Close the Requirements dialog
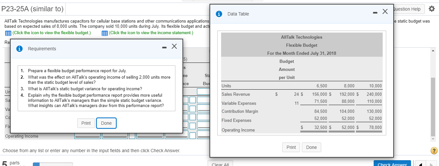This screenshot has width=439, height=166. click(174, 46)
